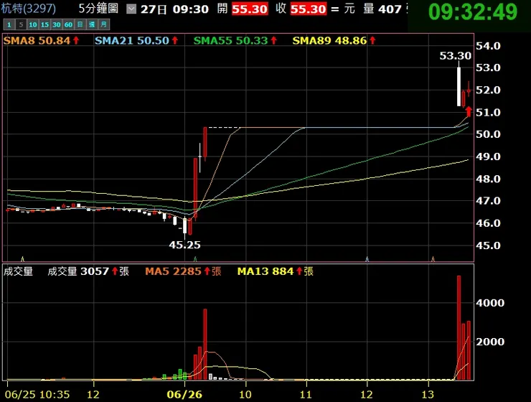
Task: Click the SMA21 50.50 indicator label
Action: 136,41
